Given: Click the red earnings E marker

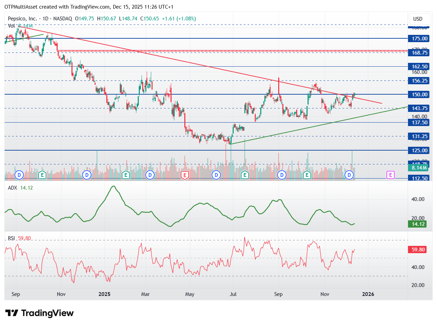Looking at the screenshot, I should pyautogui.click(x=185, y=175).
